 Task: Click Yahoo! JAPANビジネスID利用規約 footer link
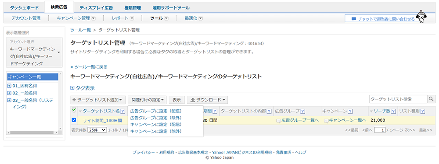click(242, 152)
